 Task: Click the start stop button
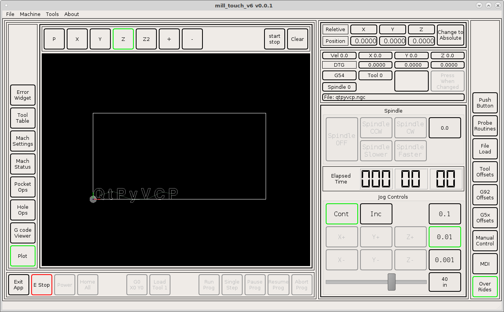[275, 39]
